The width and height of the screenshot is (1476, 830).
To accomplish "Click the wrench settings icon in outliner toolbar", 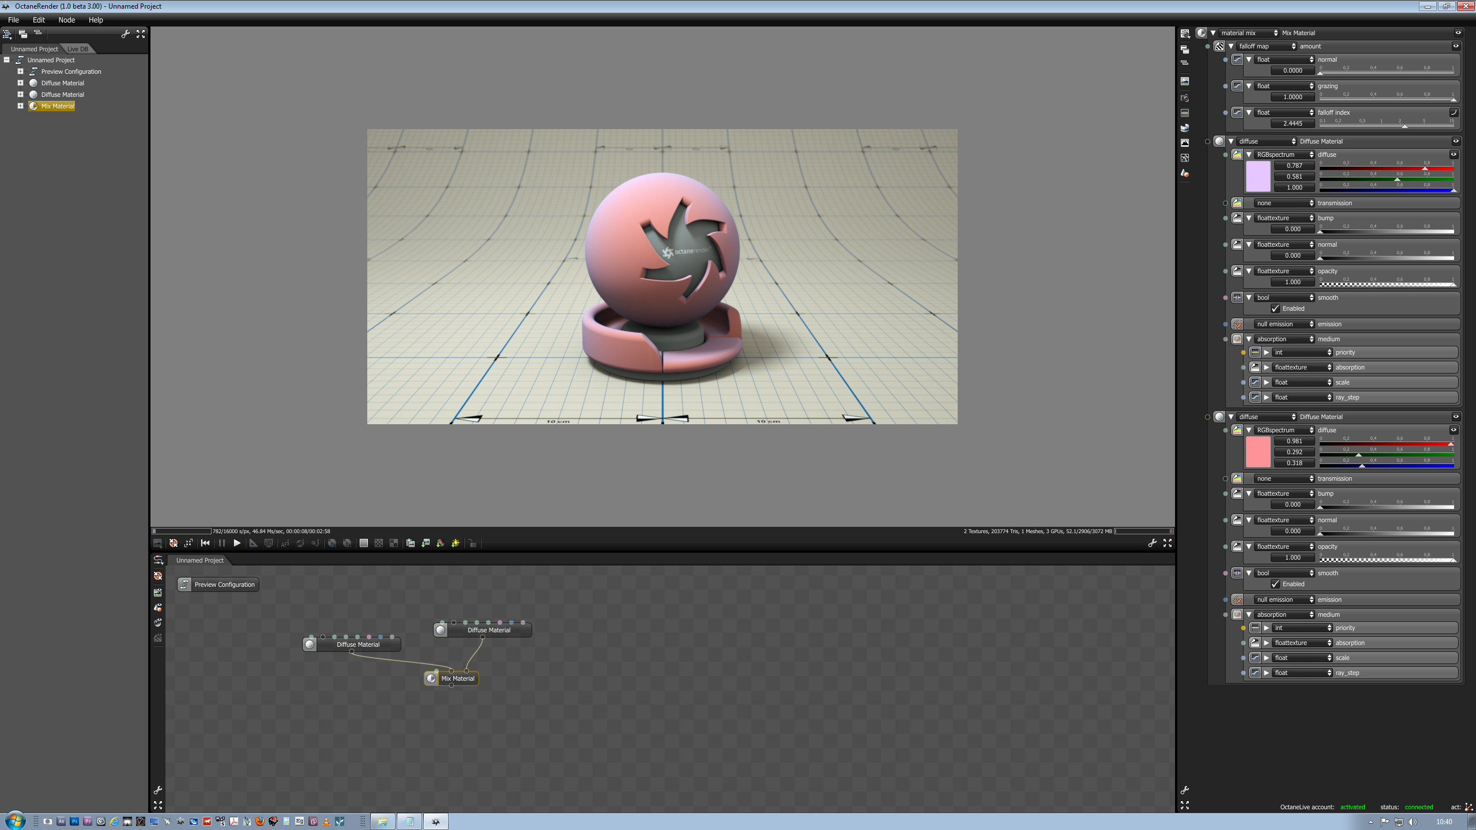I will tap(125, 34).
